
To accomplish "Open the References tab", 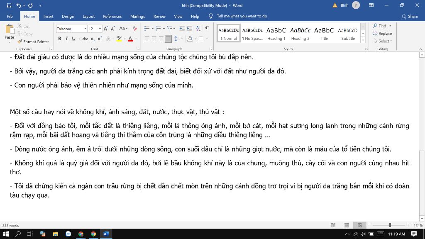I will point(112,16).
